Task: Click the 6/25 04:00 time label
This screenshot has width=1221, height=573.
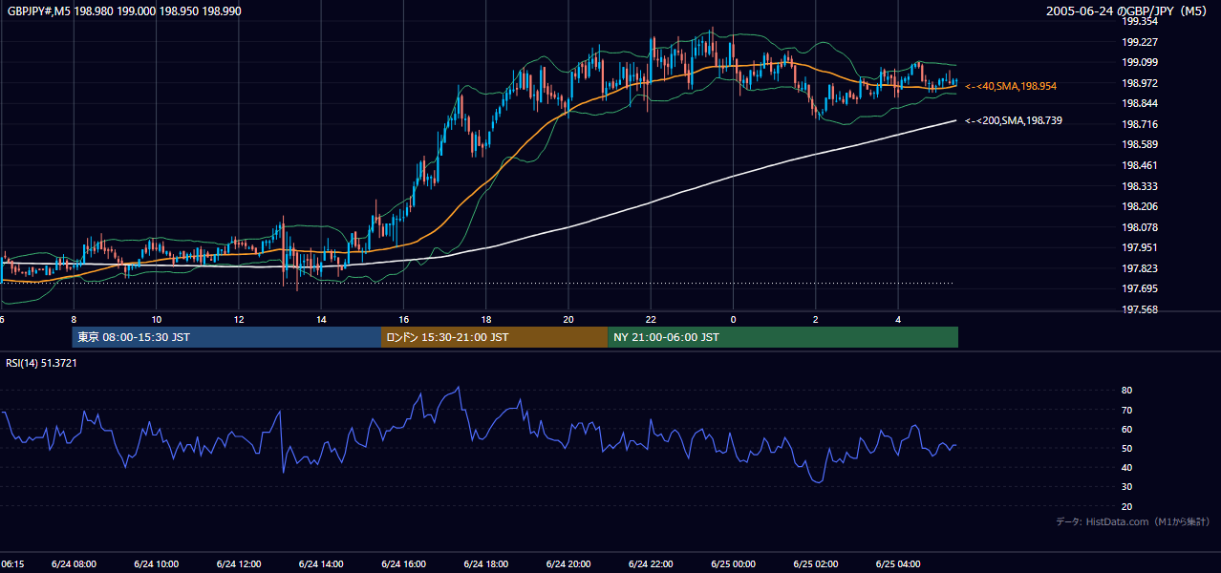Action: click(898, 564)
